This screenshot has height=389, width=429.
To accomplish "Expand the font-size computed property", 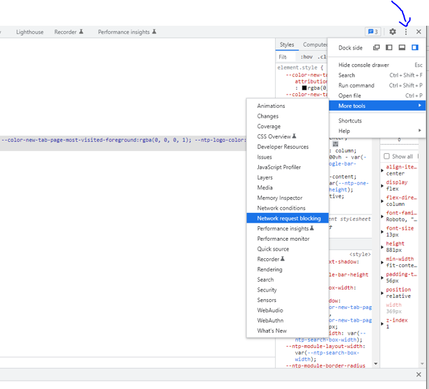I will click(x=382, y=232).
